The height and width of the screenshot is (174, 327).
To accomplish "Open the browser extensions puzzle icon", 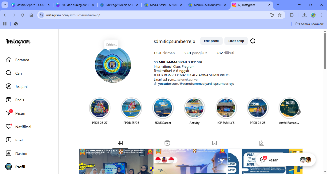I will tap(292, 15).
